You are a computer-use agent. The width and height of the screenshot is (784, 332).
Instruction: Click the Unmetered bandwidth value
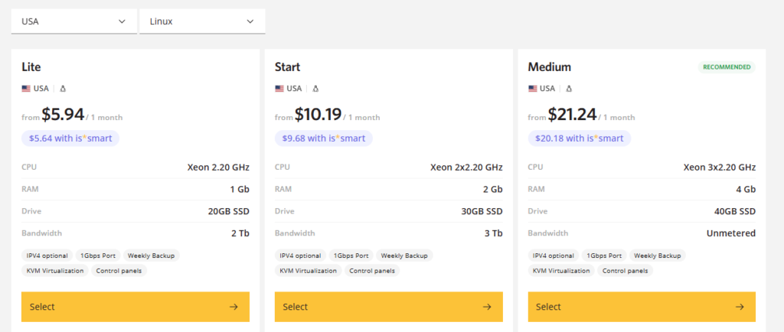click(x=731, y=233)
